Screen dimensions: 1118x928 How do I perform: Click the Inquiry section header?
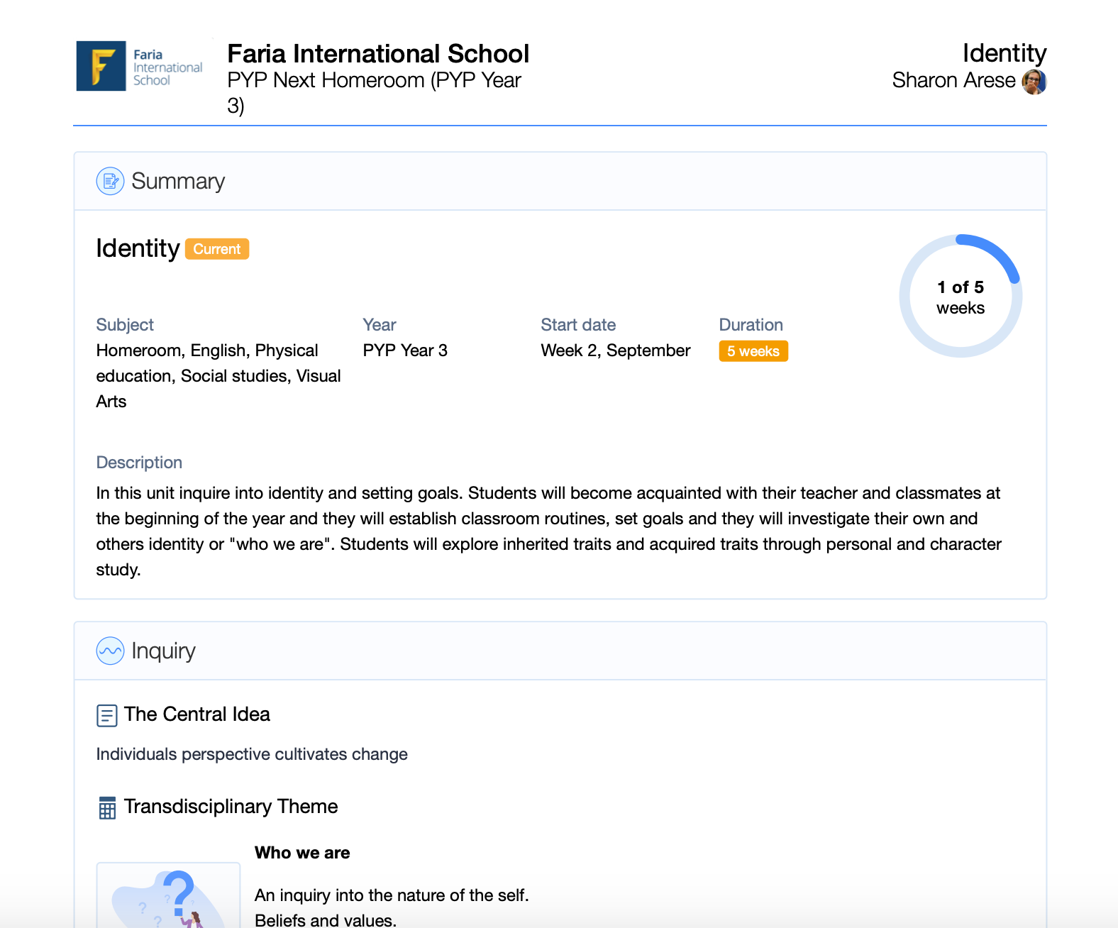(163, 651)
